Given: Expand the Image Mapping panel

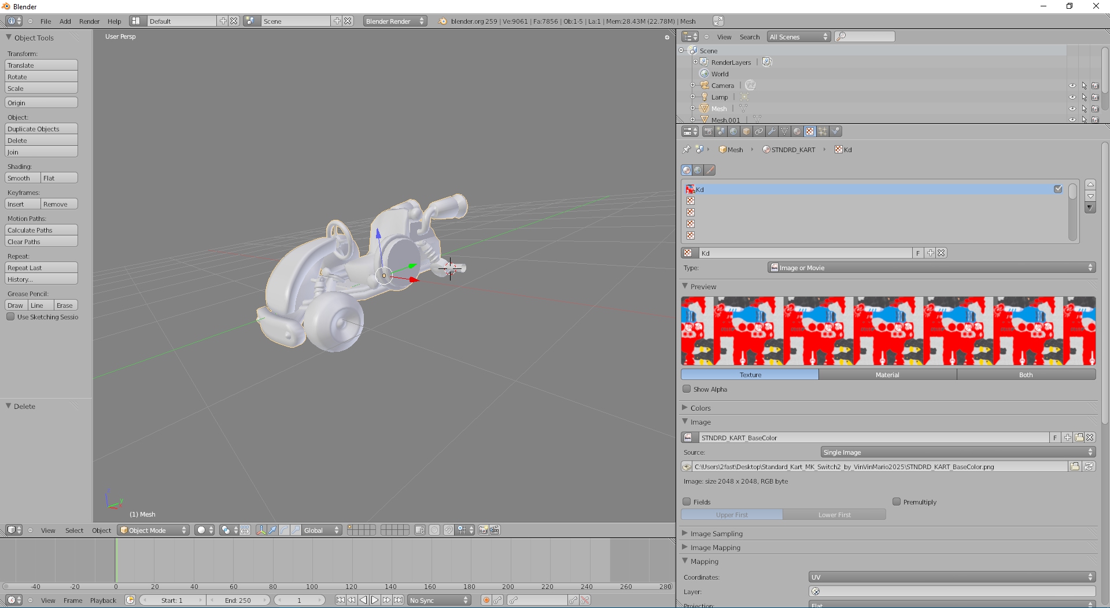Looking at the screenshot, I should coord(715,547).
